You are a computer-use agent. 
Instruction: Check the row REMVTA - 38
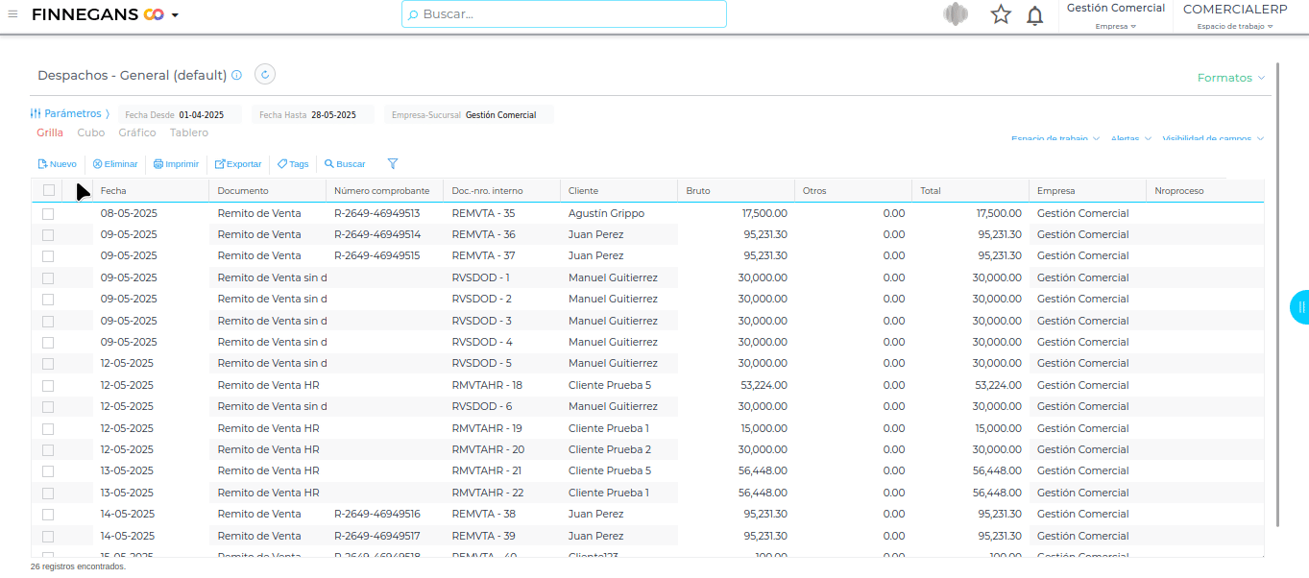pos(48,515)
